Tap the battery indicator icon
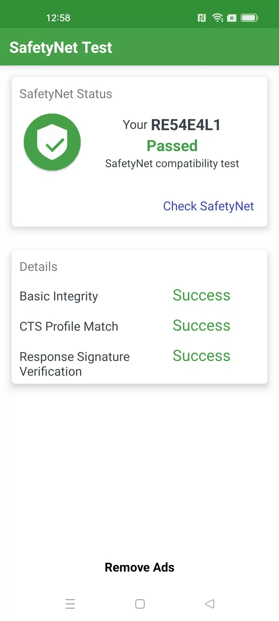Image resolution: width=279 pixels, height=621 pixels. point(249,18)
